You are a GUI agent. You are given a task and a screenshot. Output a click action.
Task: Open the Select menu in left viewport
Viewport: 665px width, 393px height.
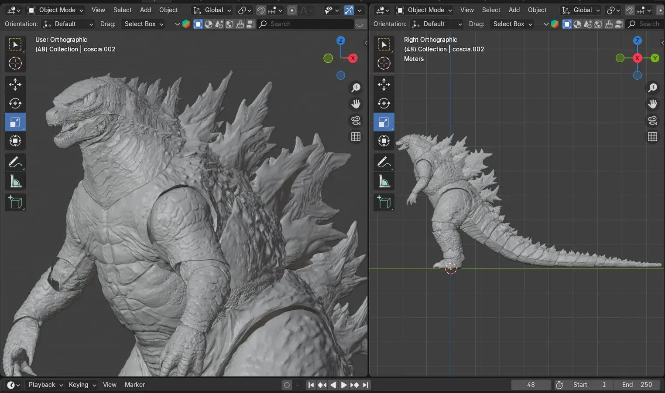tap(122, 10)
